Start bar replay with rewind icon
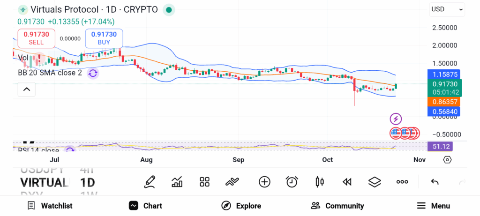 tap(347, 182)
